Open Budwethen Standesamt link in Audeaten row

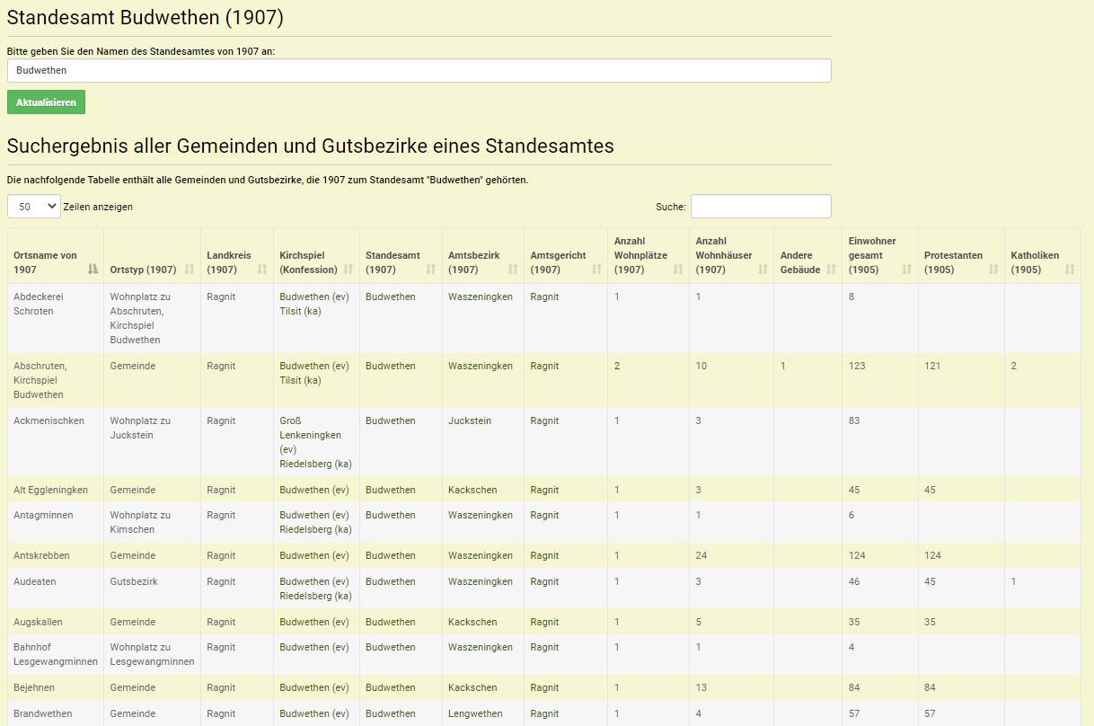(391, 581)
